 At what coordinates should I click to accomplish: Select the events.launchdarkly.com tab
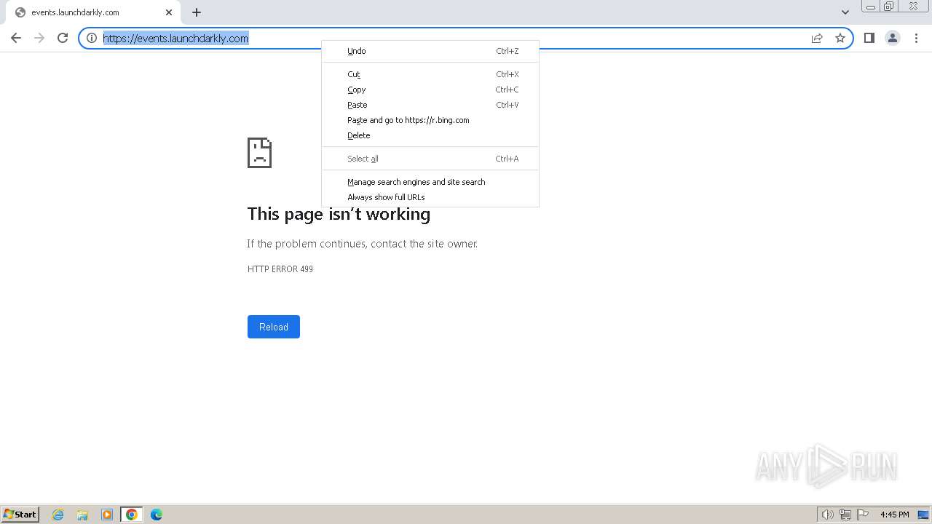tap(92, 12)
